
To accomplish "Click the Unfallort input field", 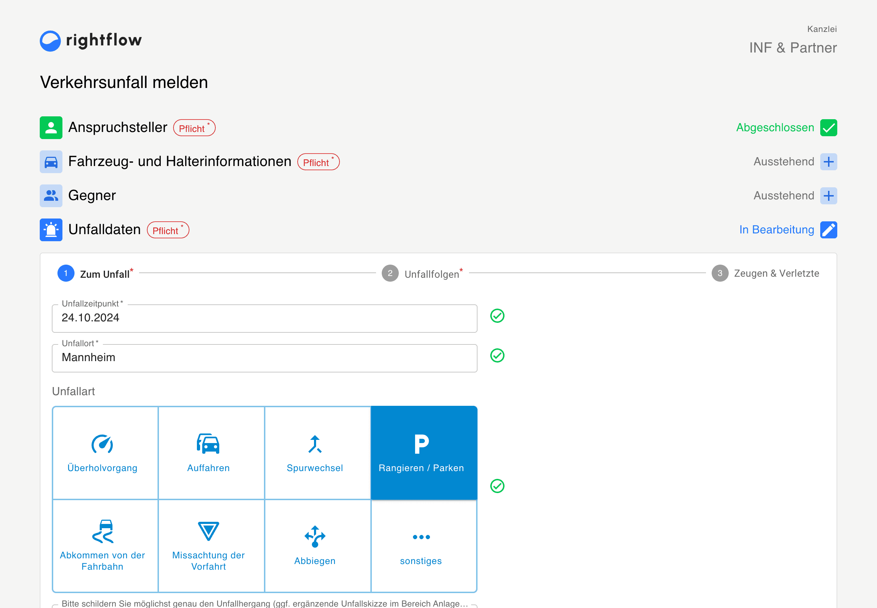I will pos(264,358).
